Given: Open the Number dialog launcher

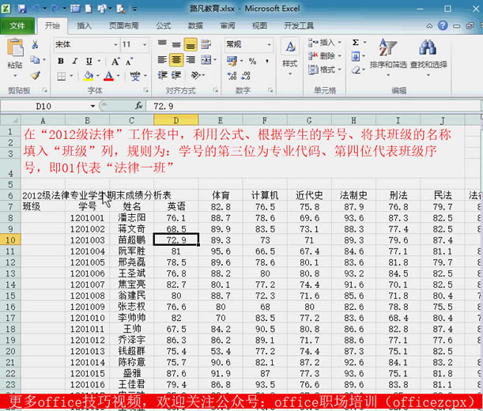Looking at the screenshot, I should (x=270, y=90).
